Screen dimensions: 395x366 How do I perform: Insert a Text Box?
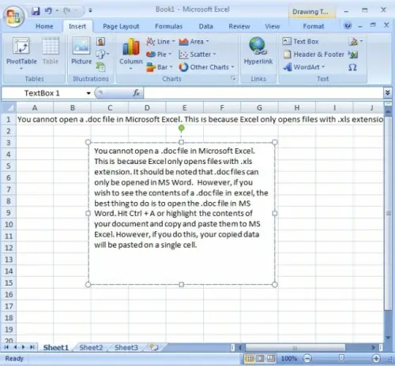300,42
